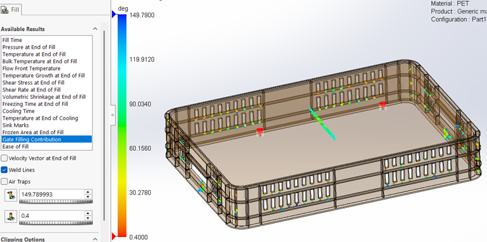Click the maximum weld angle icon button

11,195
